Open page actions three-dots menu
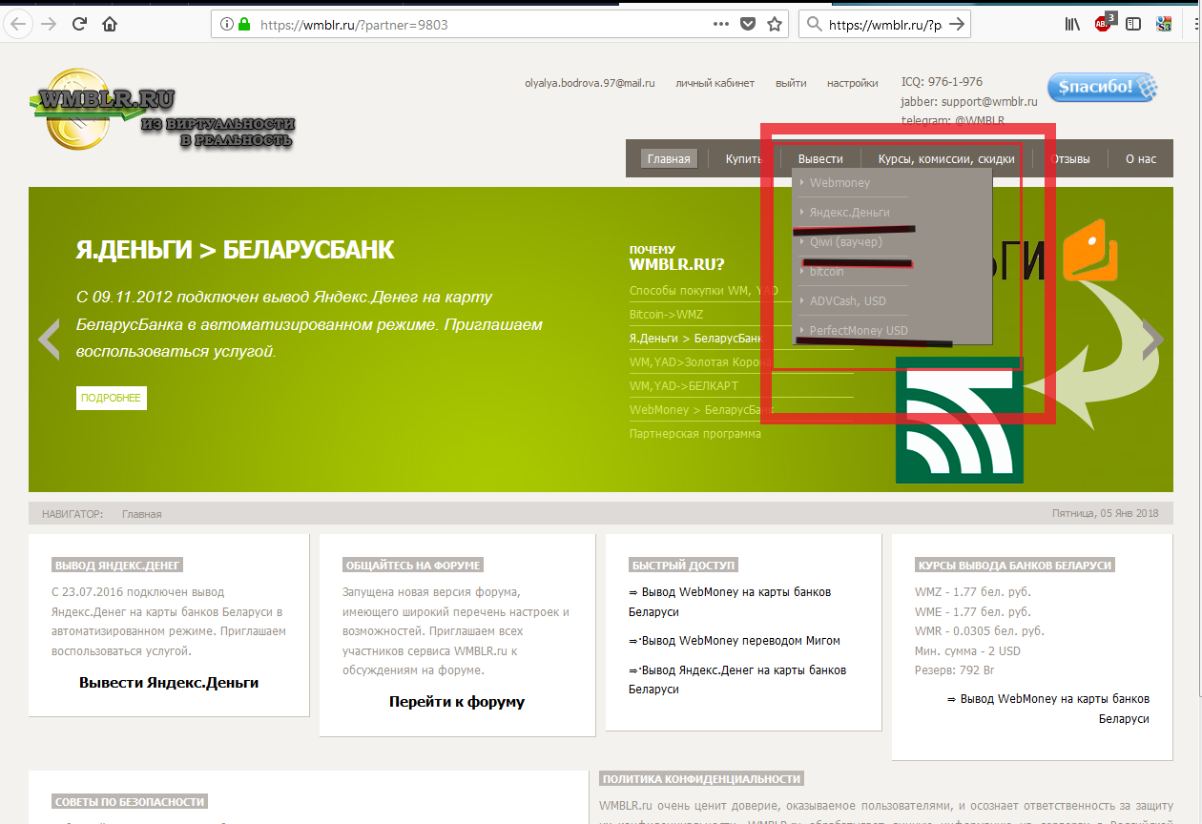Viewport: 1202px width, 824px height. point(722,25)
